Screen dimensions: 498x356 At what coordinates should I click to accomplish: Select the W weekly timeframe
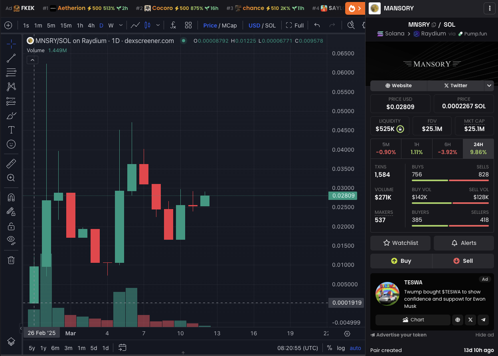[x=111, y=25]
